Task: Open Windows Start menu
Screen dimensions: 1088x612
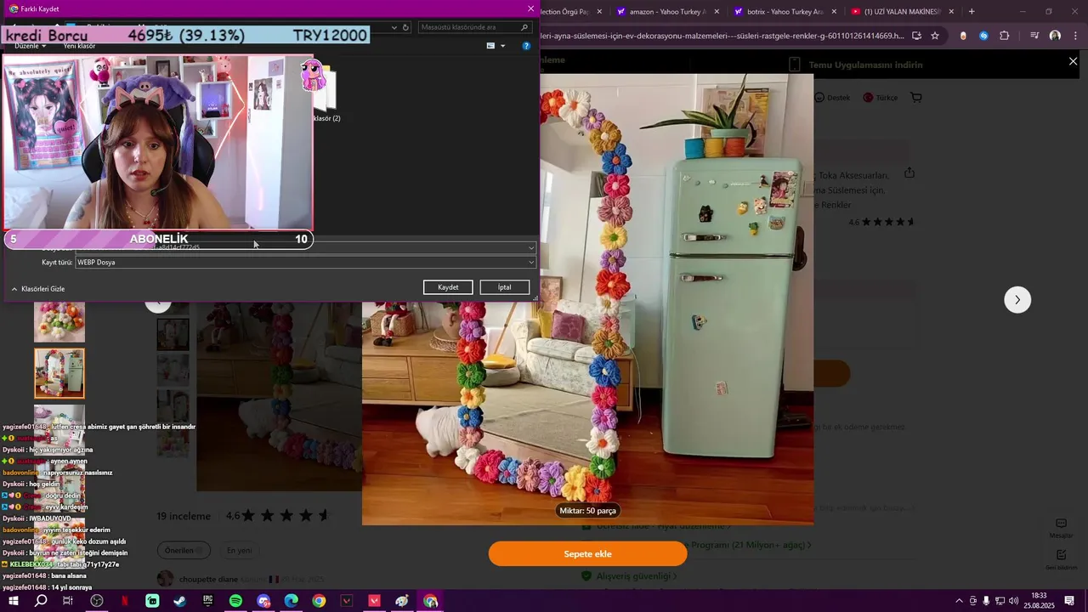Action: pyautogui.click(x=14, y=601)
